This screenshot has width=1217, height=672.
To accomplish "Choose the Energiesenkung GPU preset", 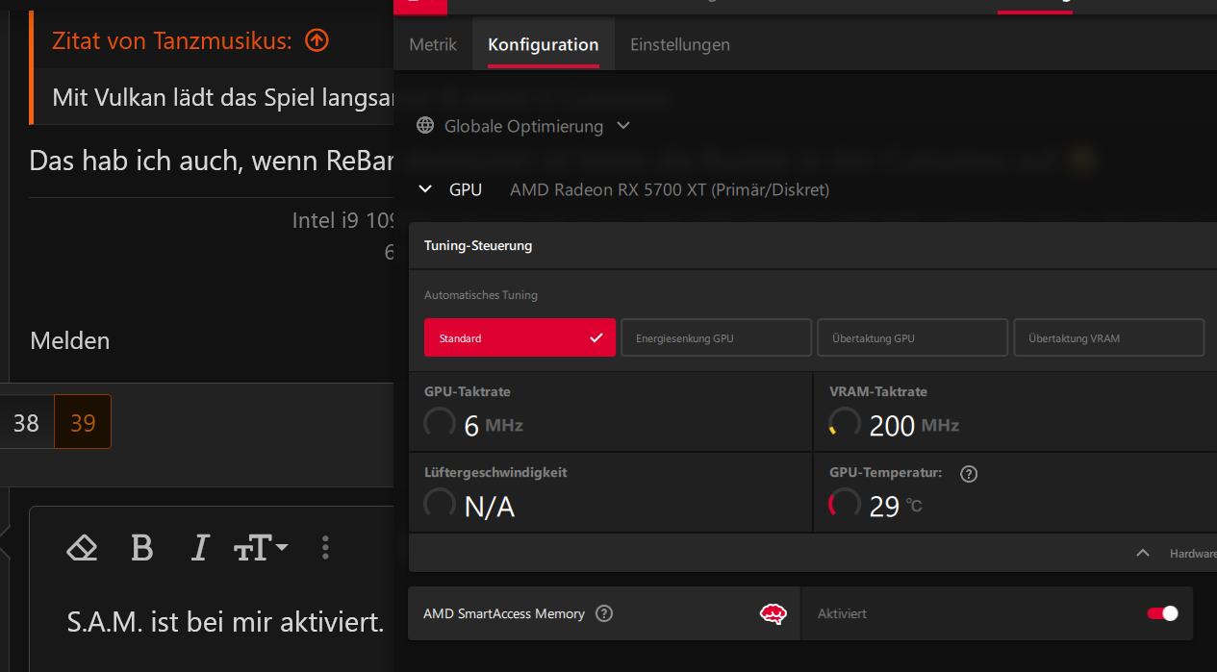I will [x=717, y=337].
